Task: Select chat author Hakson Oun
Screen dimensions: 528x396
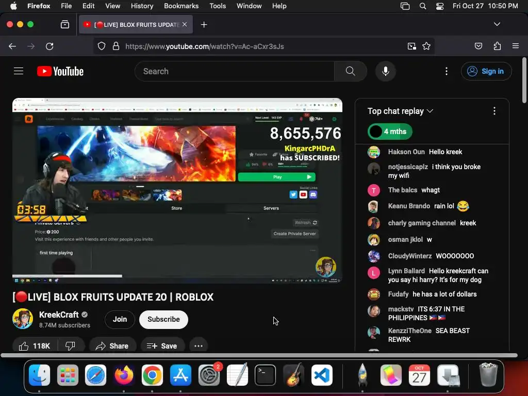Action: click(x=406, y=152)
